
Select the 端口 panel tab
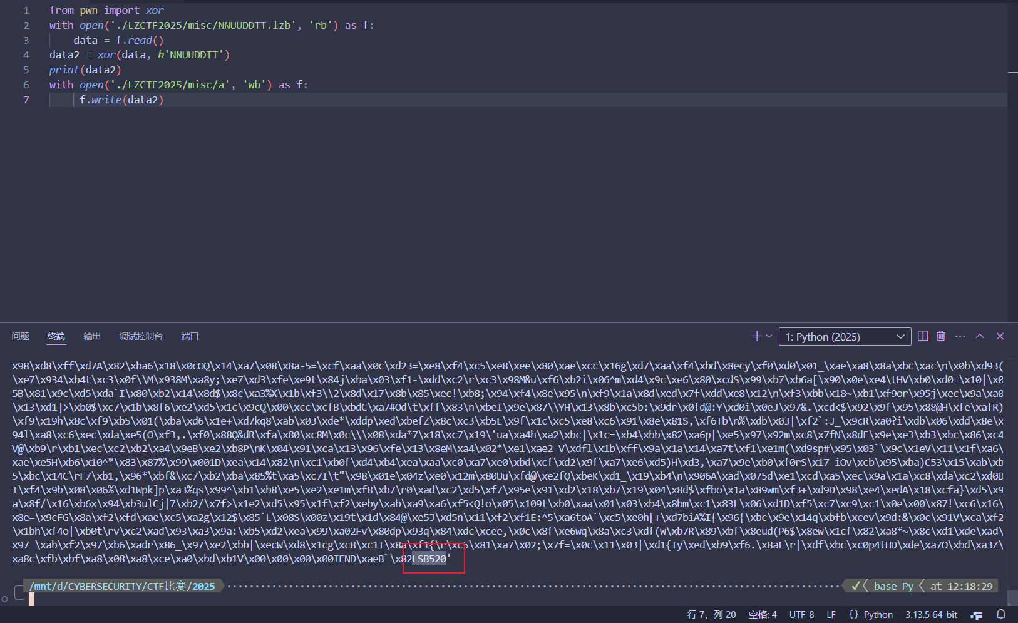[x=190, y=336]
